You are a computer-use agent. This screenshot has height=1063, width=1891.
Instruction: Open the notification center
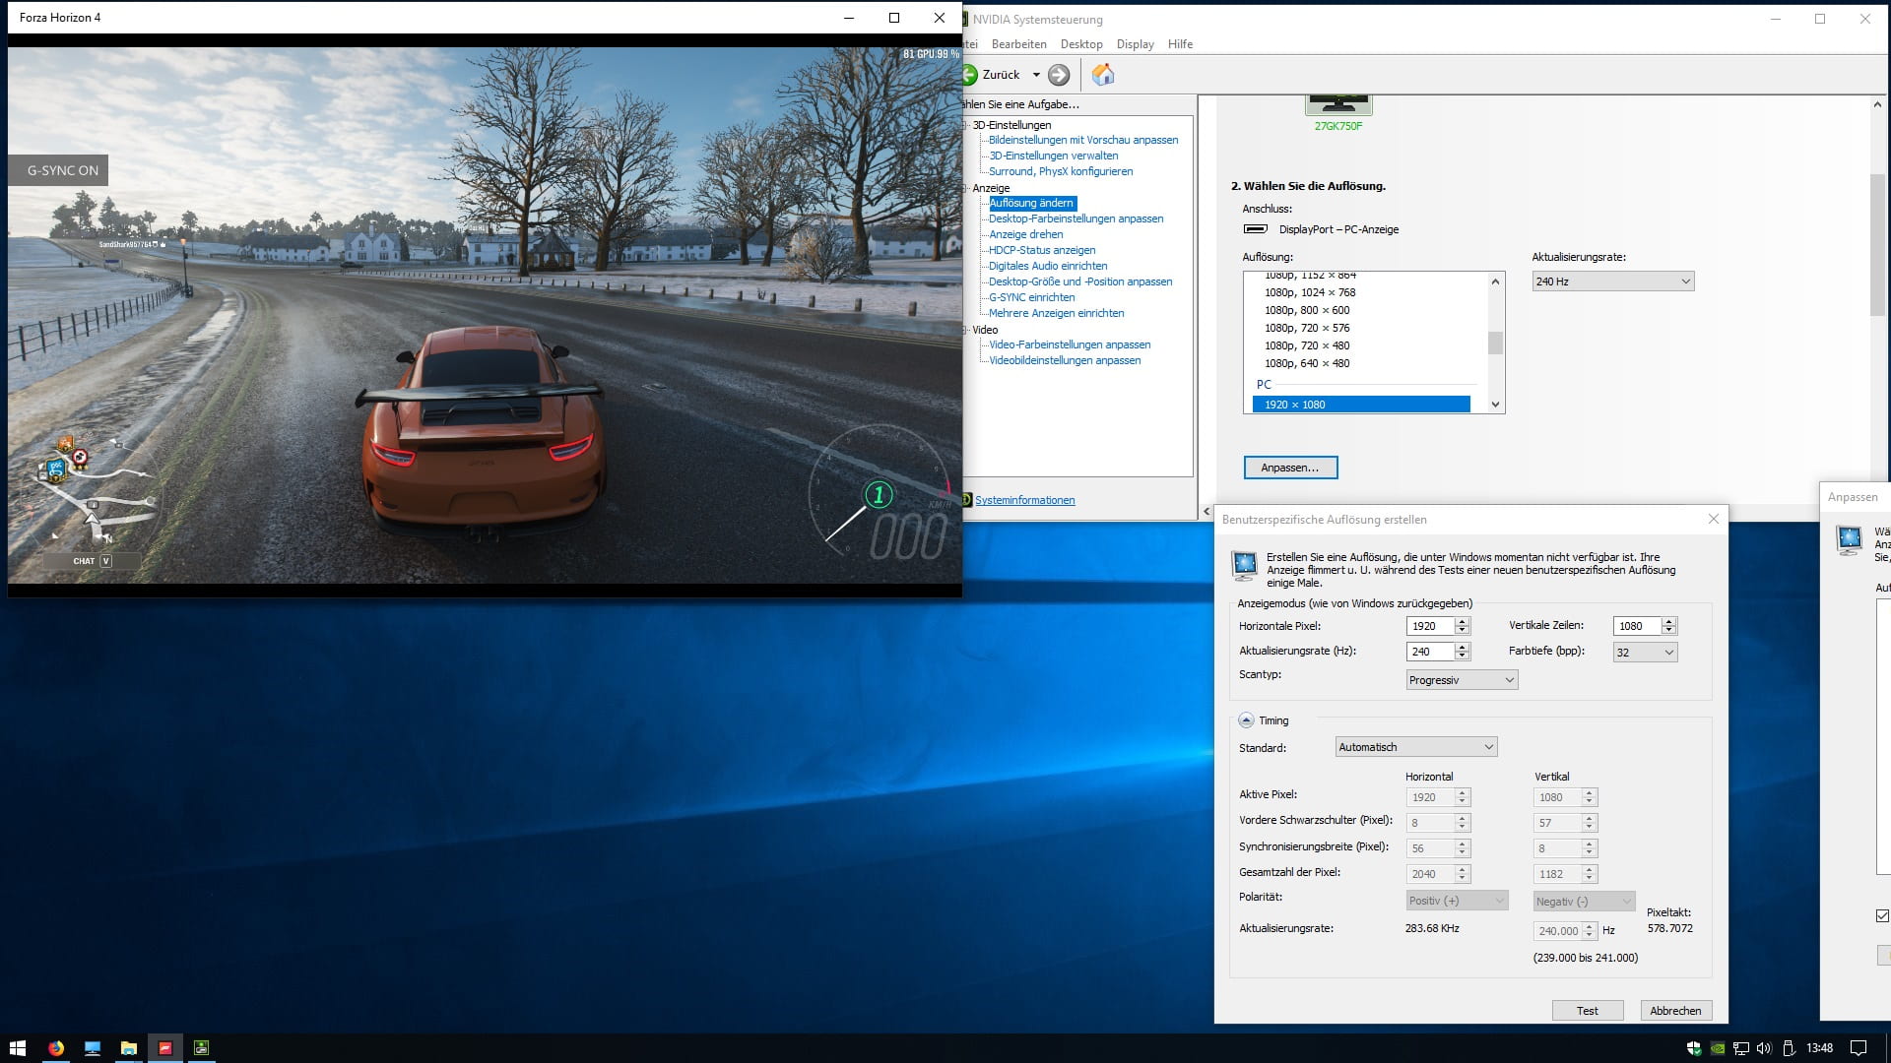click(1858, 1048)
